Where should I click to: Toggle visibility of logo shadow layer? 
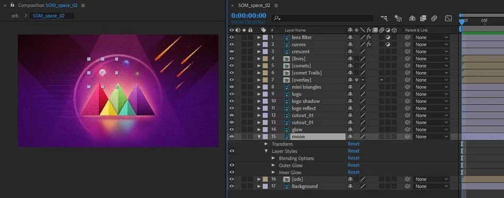coord(231,101)
